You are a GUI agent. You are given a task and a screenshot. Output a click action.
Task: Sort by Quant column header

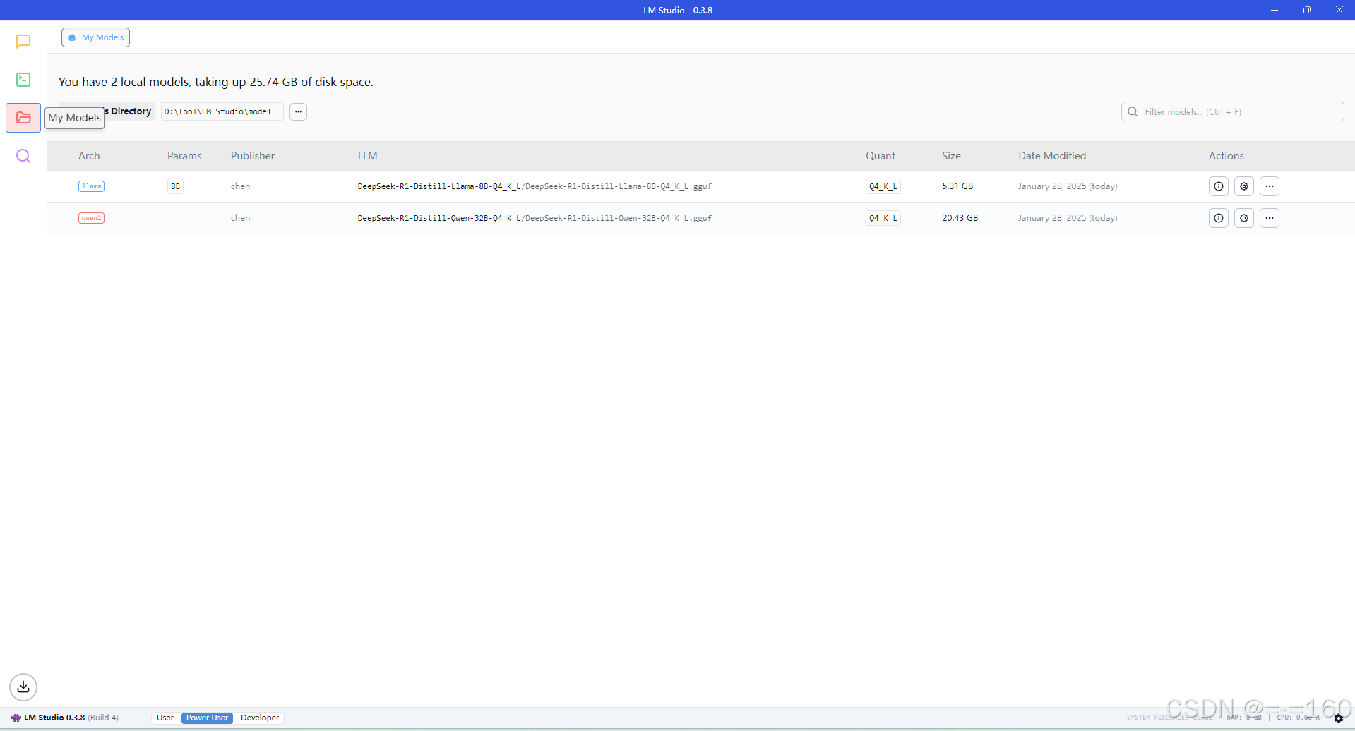click(x=881, y=156)
